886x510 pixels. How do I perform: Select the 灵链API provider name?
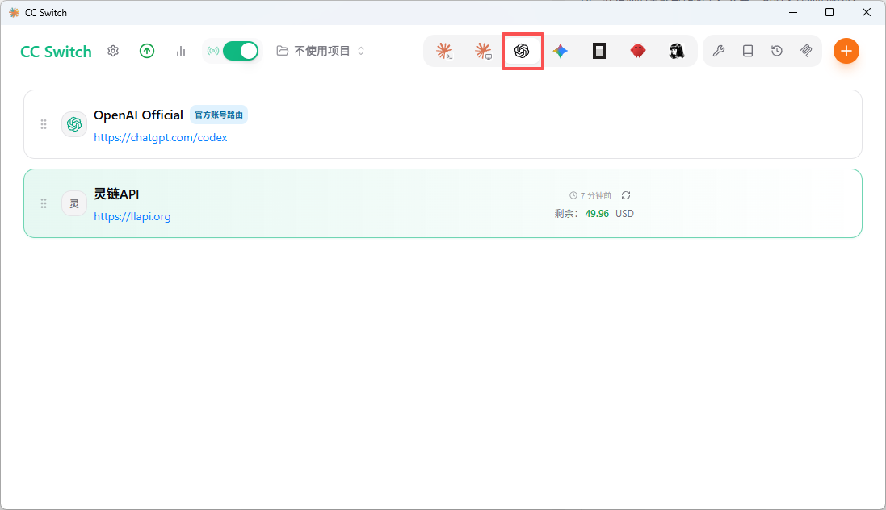pyautogui.click(x=116, y=194)
